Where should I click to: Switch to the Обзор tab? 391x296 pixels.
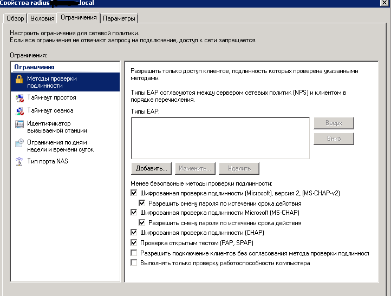click(x=15, y=18)
